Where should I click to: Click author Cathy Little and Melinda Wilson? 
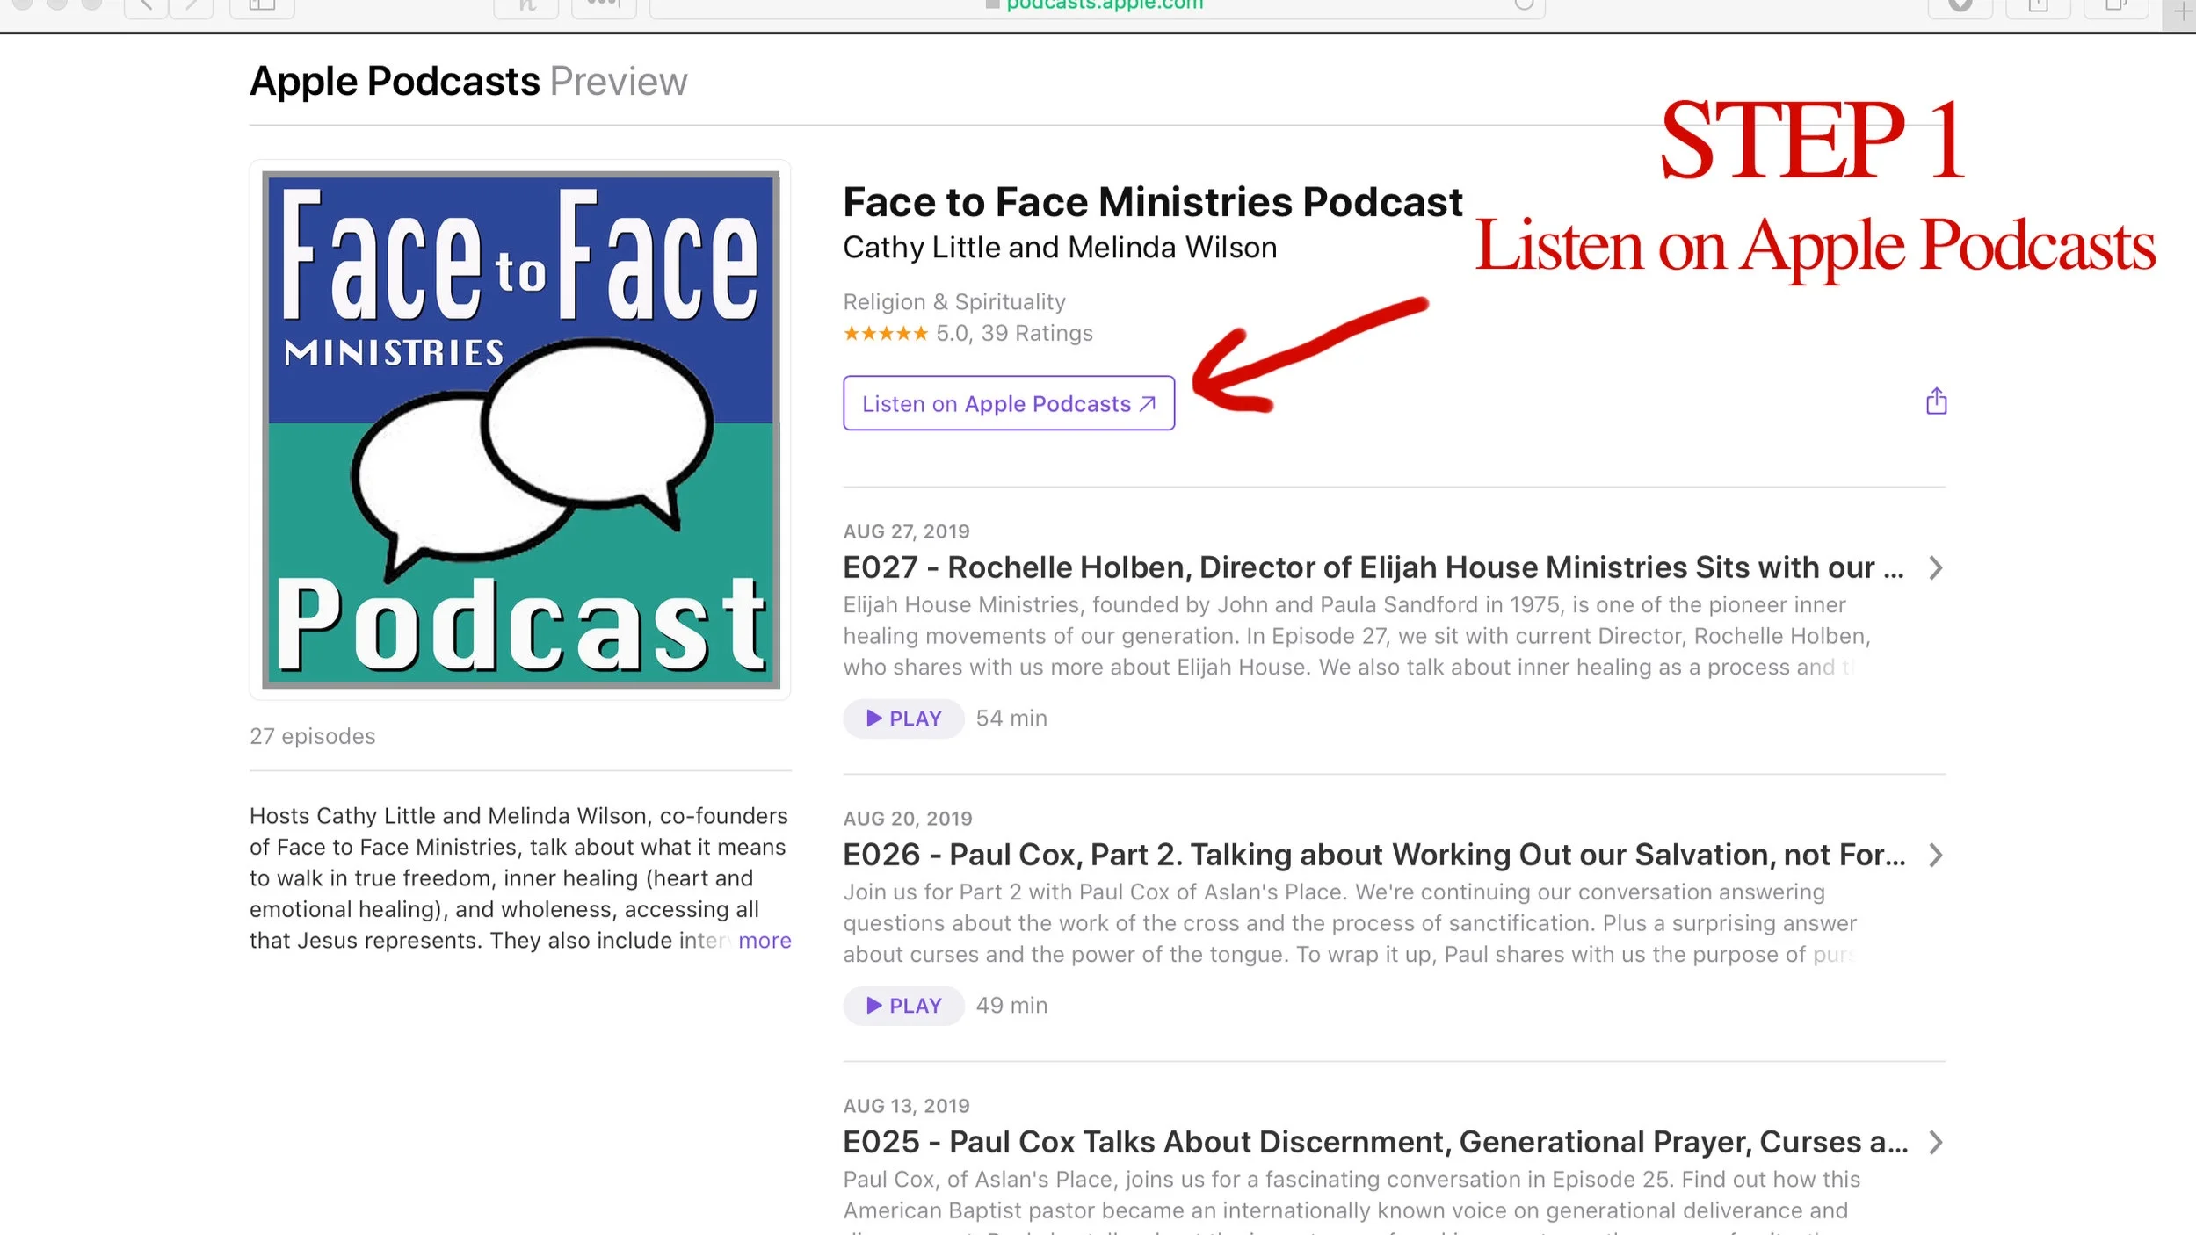[x=1060, y=248]
